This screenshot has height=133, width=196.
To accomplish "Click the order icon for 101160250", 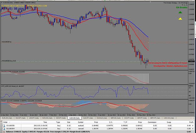I will (4, 126).
